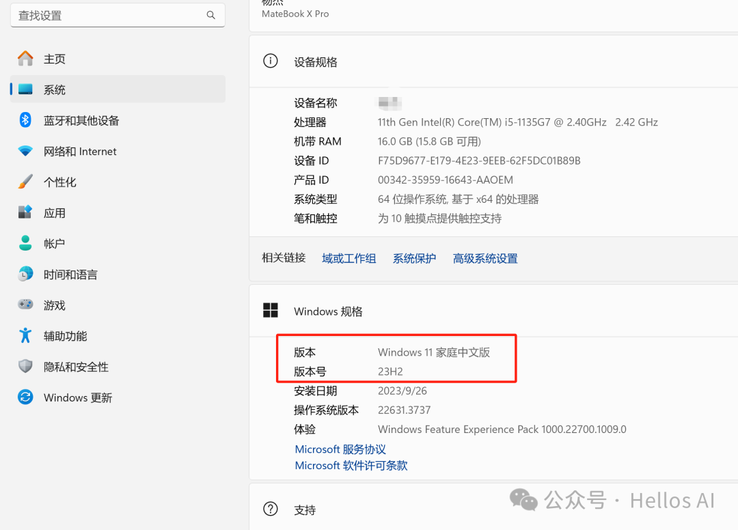The image size is (738, 530).
Task: Click the RAM value 16.0 GB
Action: pos(429,141)
